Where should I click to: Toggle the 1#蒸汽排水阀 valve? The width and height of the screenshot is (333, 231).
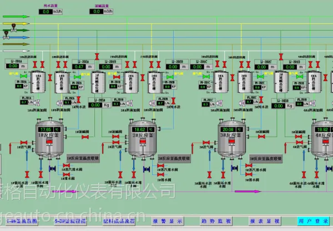point(66,165)
